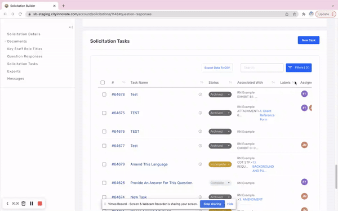Select Solicitation Tasks in sidebar

pos(23,64)
